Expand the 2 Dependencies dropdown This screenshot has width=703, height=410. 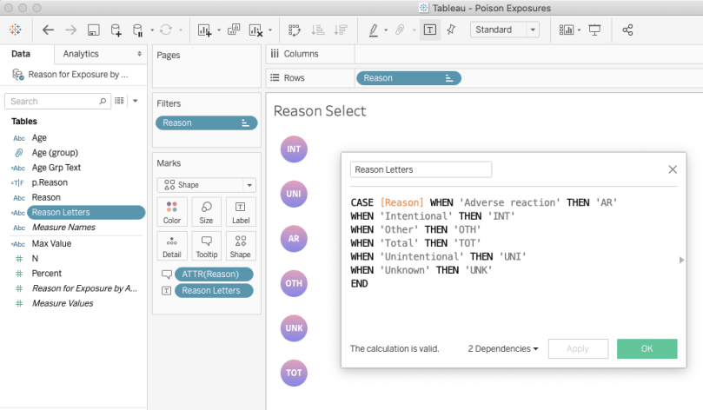503,348
